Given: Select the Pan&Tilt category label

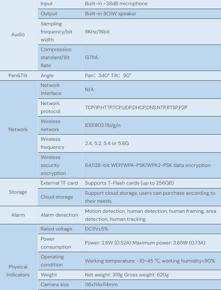Looking at the screenshot, I should pyautogui.click(x=18, y=75).
